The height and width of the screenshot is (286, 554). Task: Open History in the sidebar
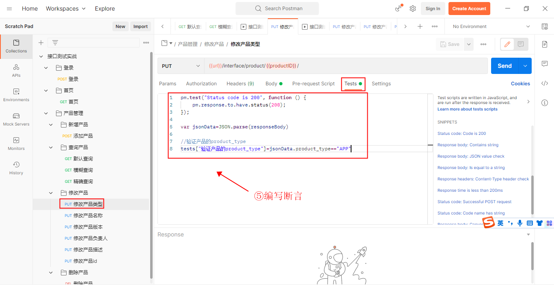(x=16, y=168)
